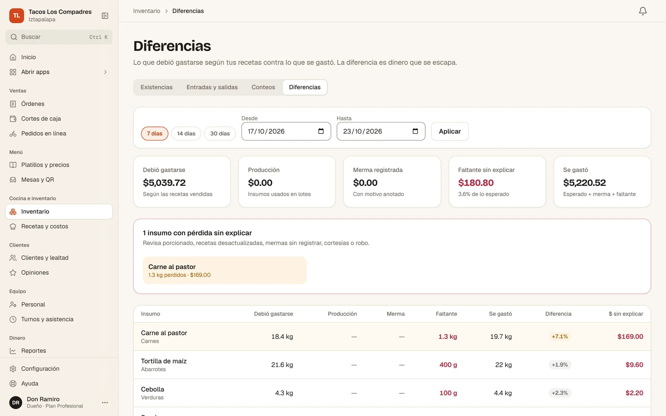
Task: Open the notifications bell
Action: (x=643, y=11)
